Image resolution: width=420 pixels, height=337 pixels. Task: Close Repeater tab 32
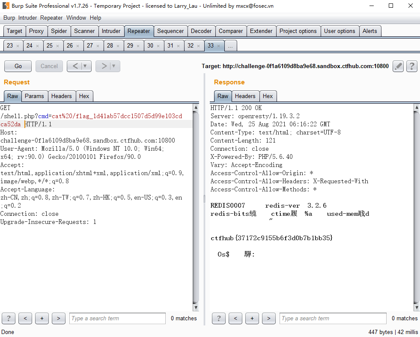[198, 46]
